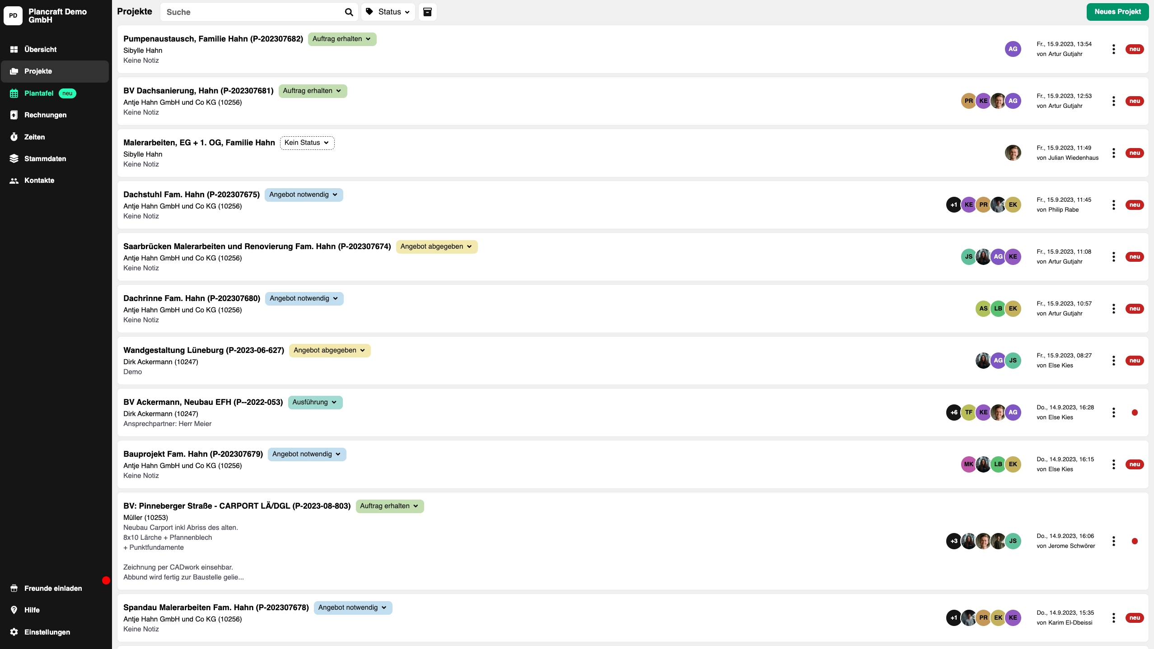This screenshot has height=649, width=1154.
Task: Open the Status filter dropdown
Action: coord(388,12)
